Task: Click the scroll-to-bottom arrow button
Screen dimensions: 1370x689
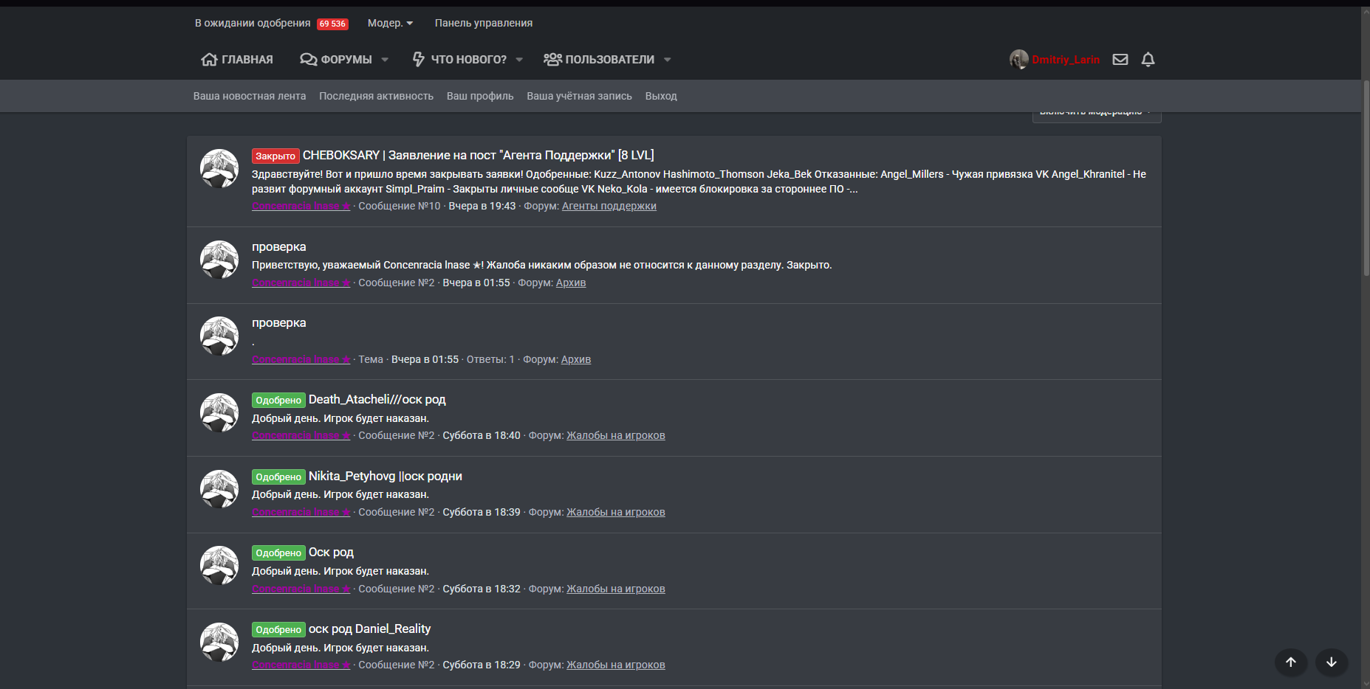Action: (1331, 662)
